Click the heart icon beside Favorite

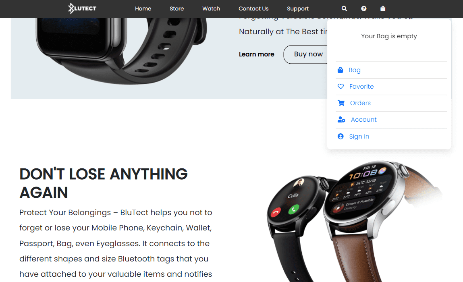(x=341, y=87)
